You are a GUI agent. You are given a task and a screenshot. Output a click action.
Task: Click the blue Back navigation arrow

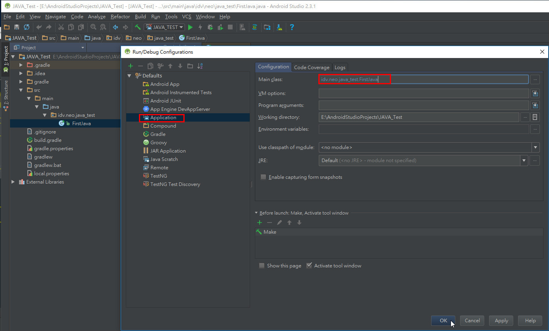coord(116,27)
